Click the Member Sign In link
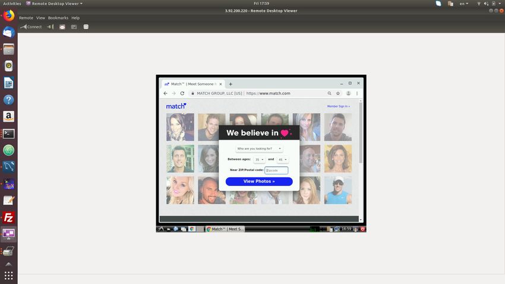 click(339, 106)
